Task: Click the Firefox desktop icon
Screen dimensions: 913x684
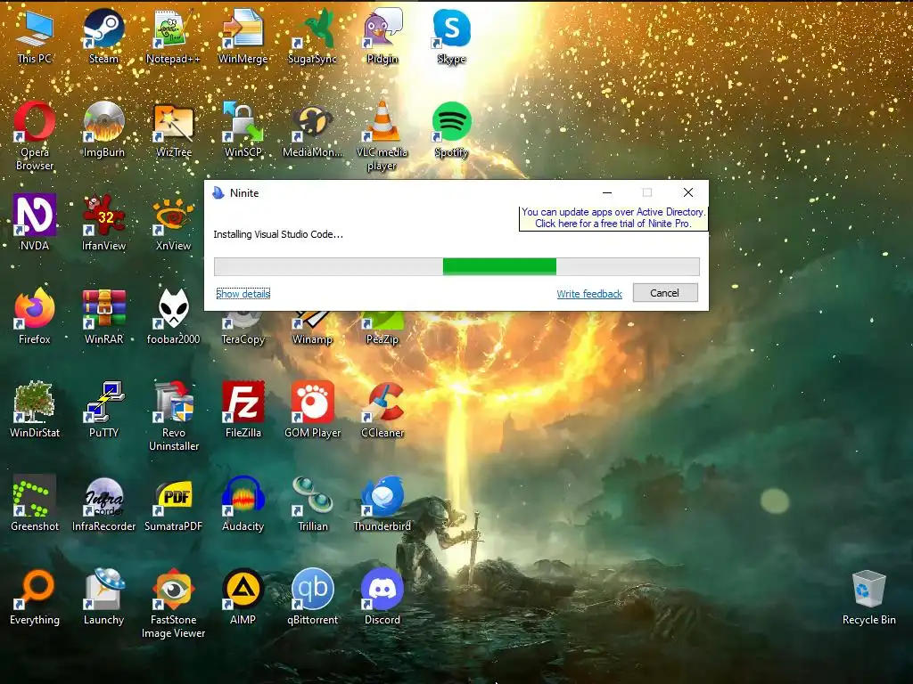Action: (35, 316)
